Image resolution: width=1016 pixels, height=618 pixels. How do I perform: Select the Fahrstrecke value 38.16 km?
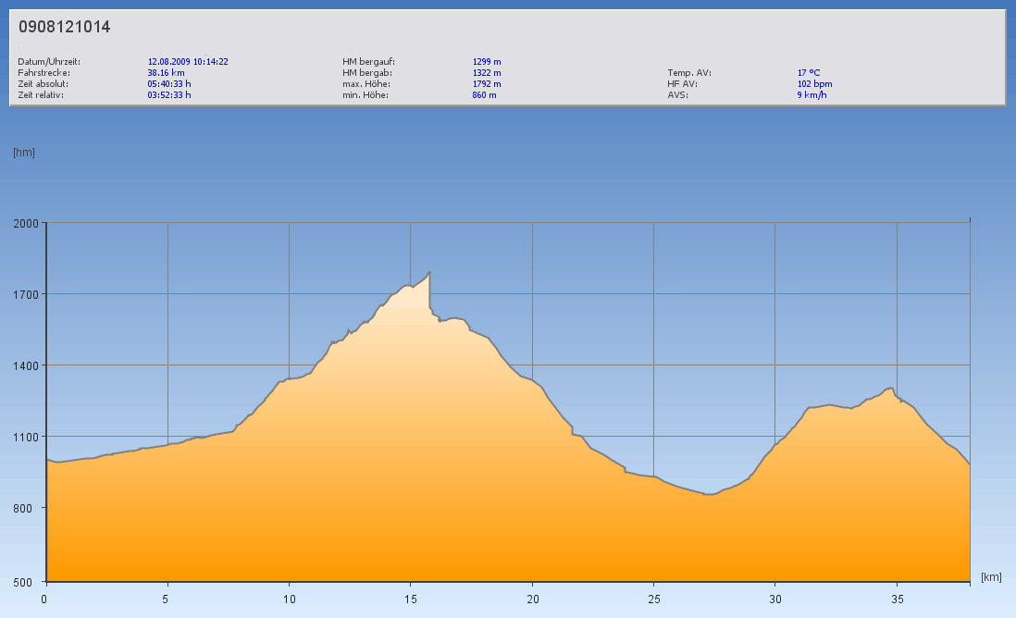[166, 73]
